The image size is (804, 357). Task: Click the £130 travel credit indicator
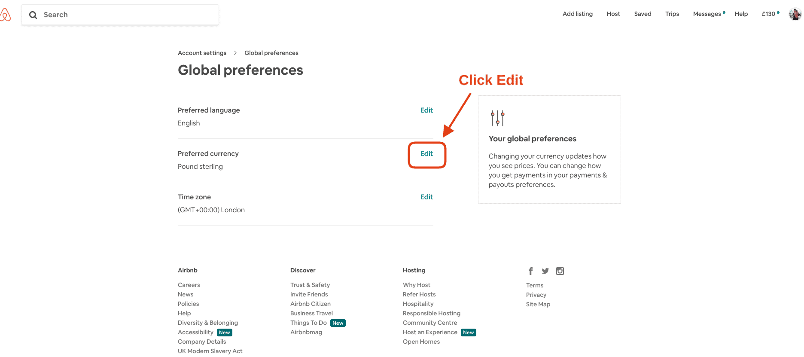click(769, 14)
